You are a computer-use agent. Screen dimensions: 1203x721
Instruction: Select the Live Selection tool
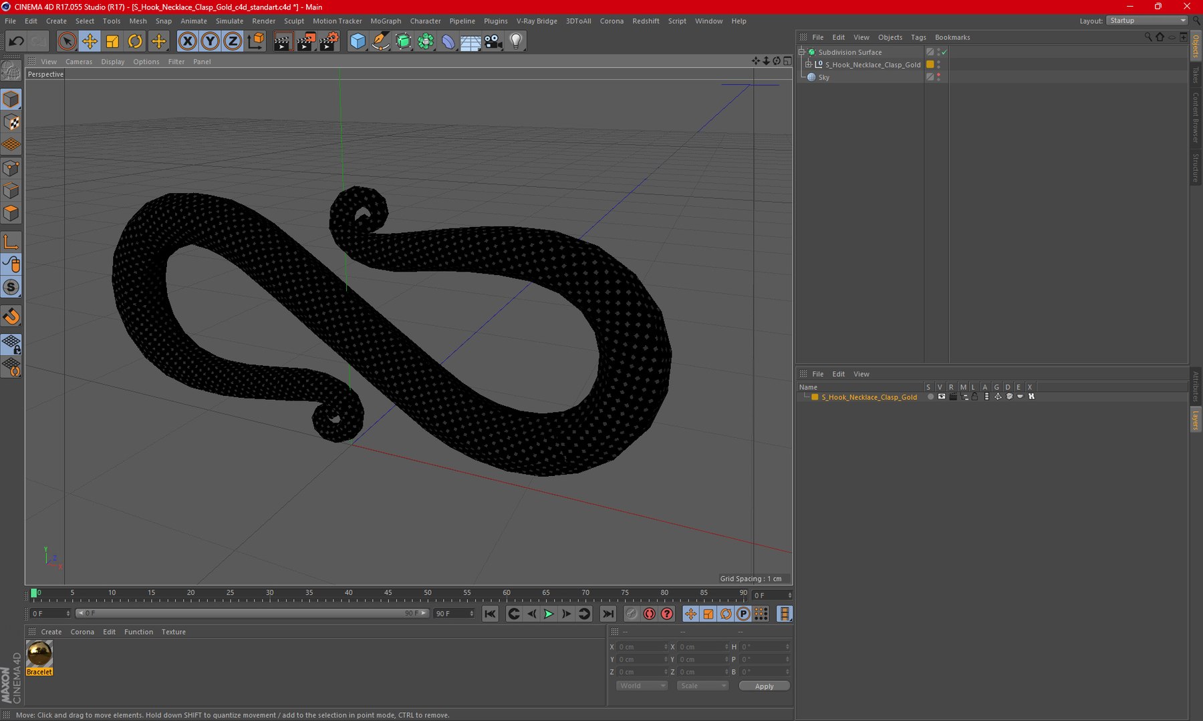coord(66,41)
